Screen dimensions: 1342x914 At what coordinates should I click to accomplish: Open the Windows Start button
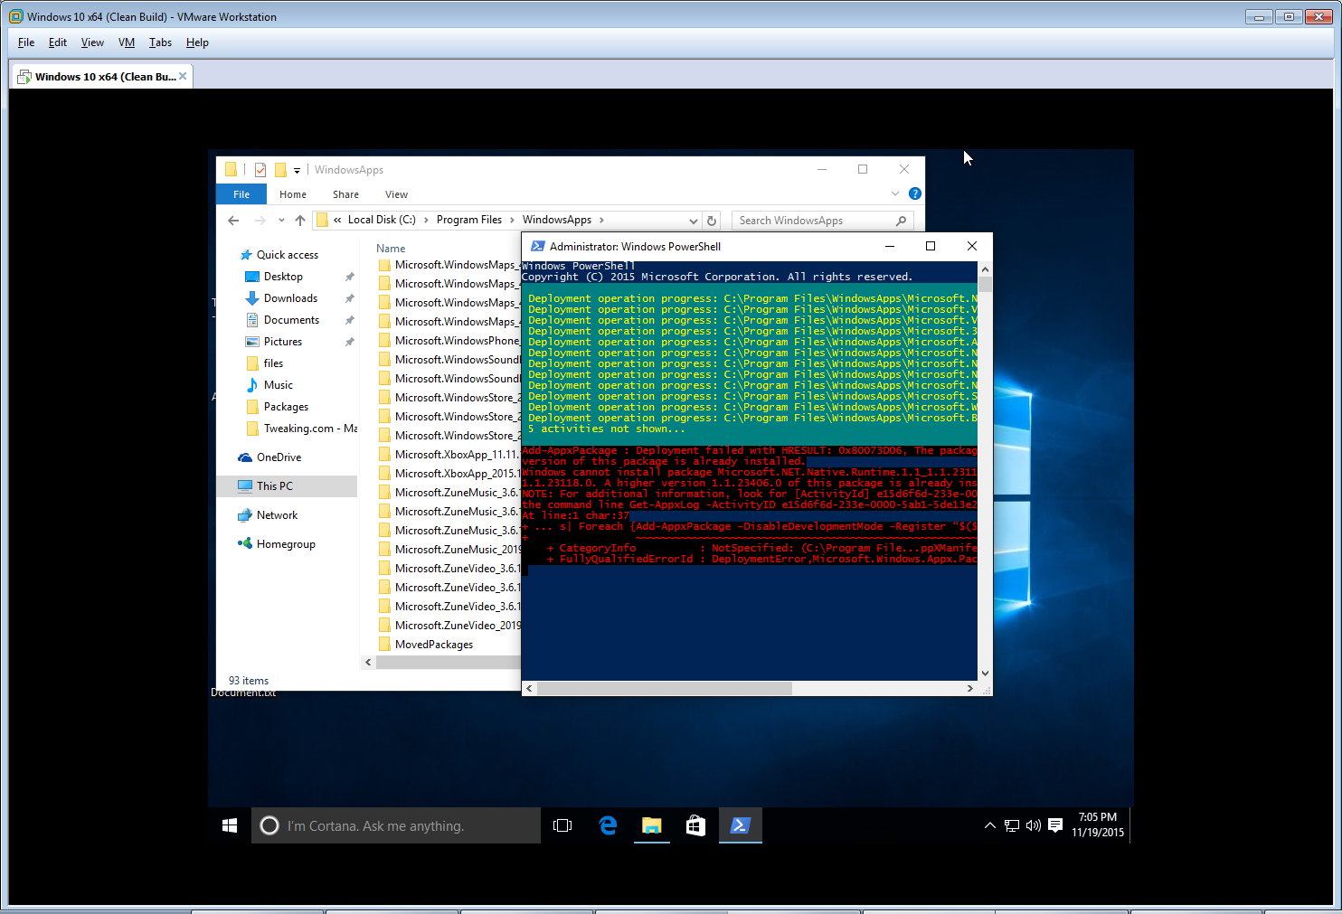230,825
